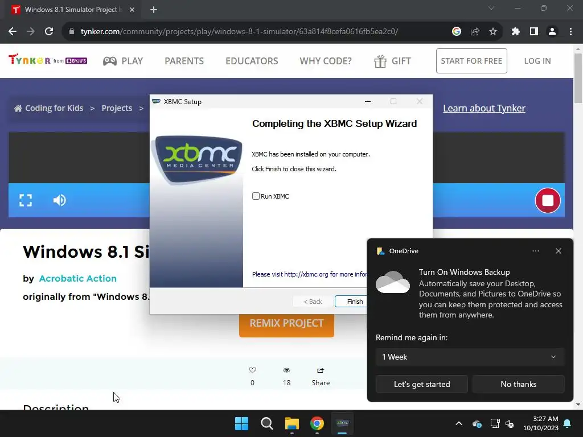Open the Acrobatic Action author link
Viewport: 583px width, 437px height.
pyautogui.click(x=77, y=278)
